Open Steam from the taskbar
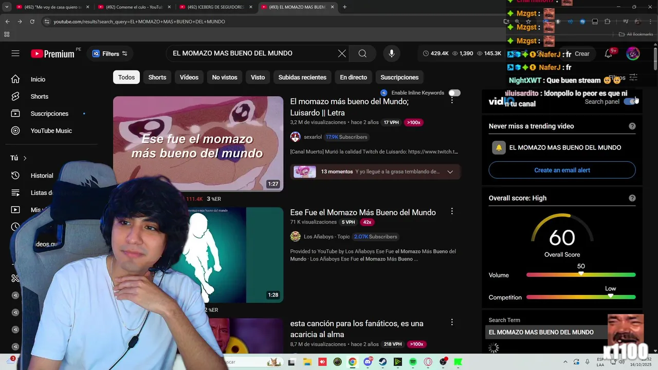 coord(382,362)
